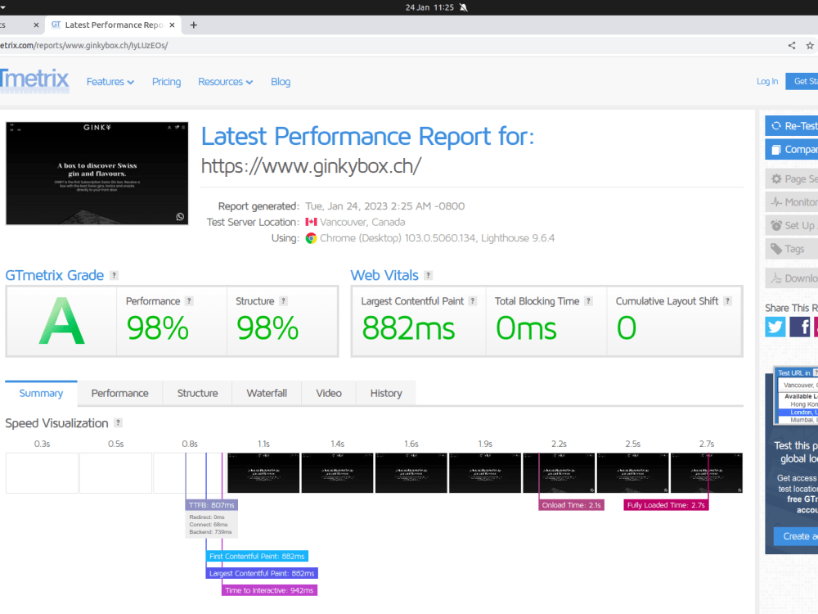This screenshot has width=818, height=614.
Task: Share report via Twitter icon
Action: point(775,327)
